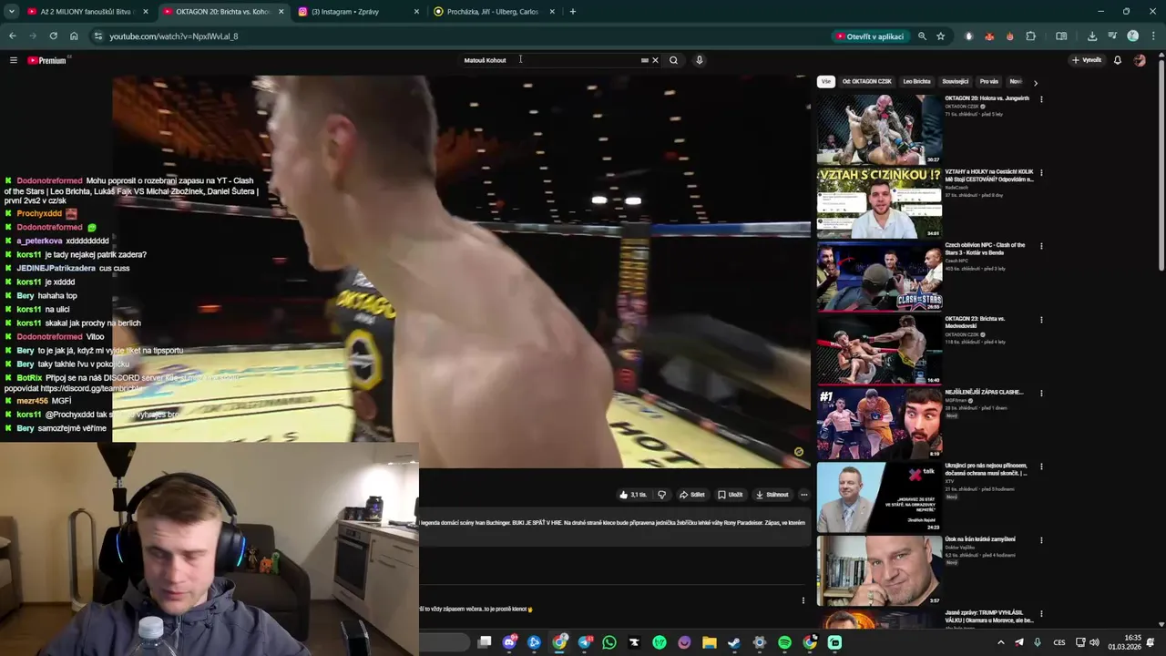Open Discord from the taskbar
1166x656 pixels.
pos(509,642)
